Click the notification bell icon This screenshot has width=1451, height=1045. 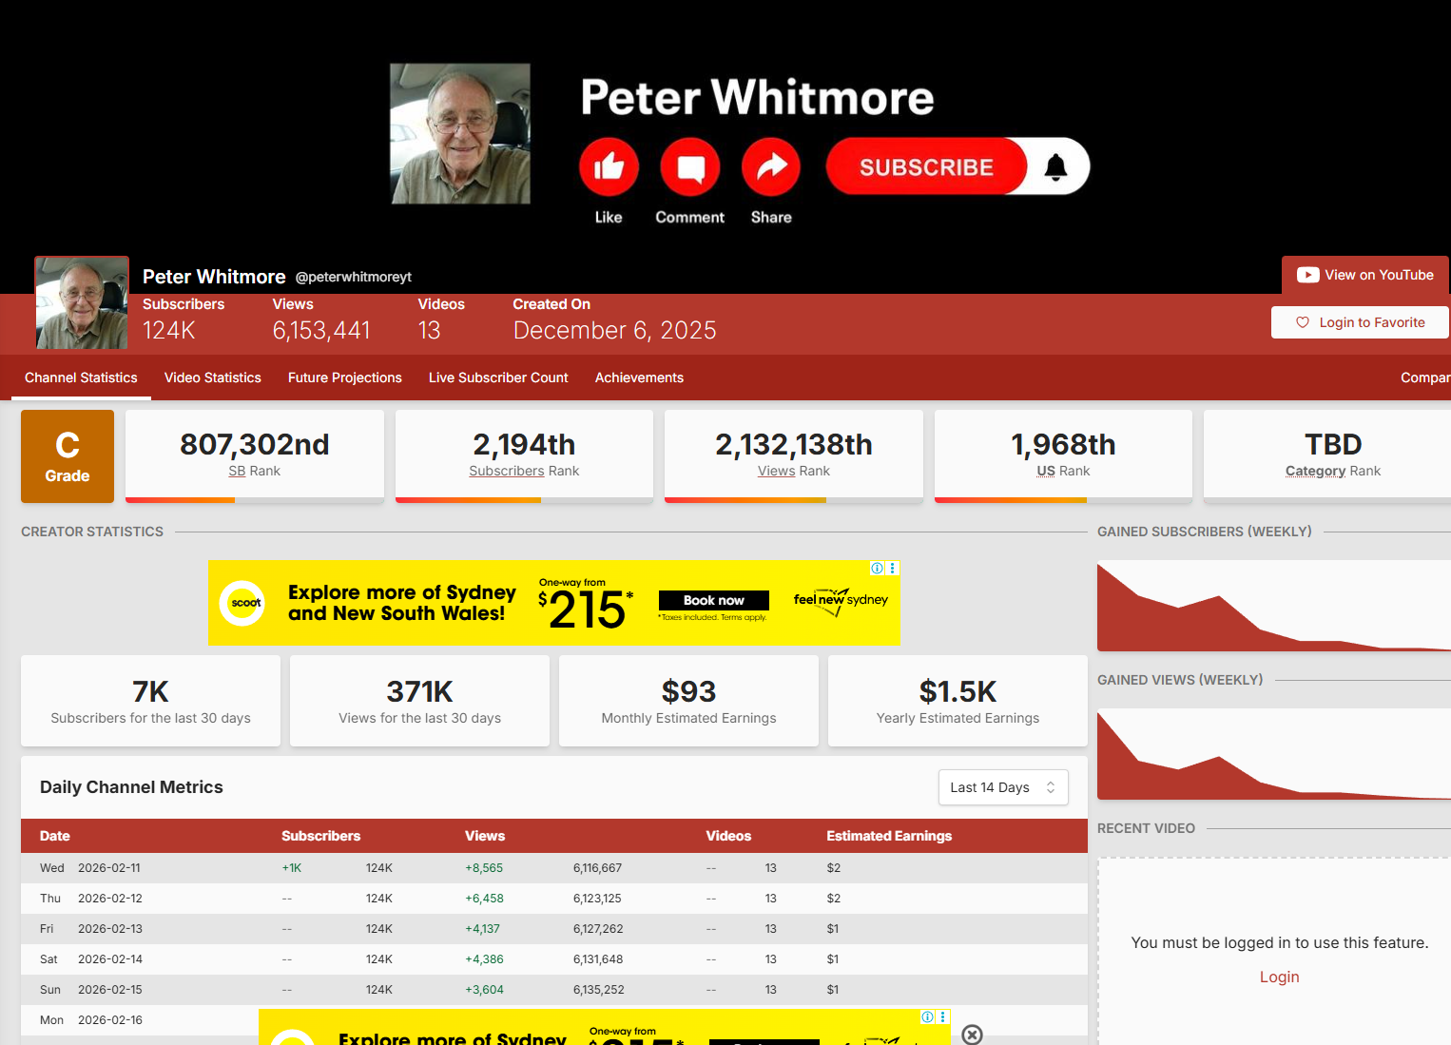point(1055,167)
